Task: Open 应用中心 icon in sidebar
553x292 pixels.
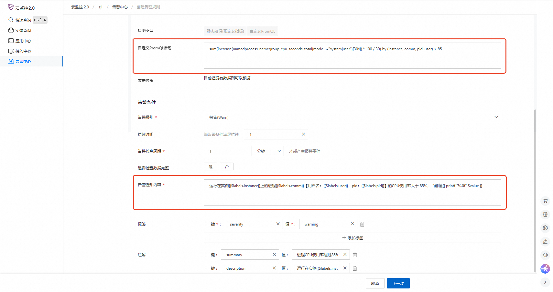Action: (11, 41)
